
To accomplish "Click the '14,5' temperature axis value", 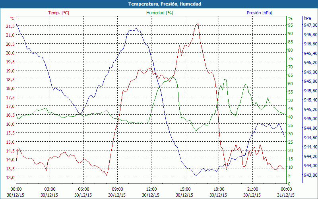I will 10,151.
